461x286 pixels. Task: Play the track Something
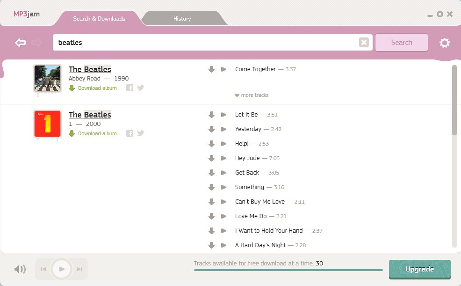pyautogui.click(x=224, y=187)
